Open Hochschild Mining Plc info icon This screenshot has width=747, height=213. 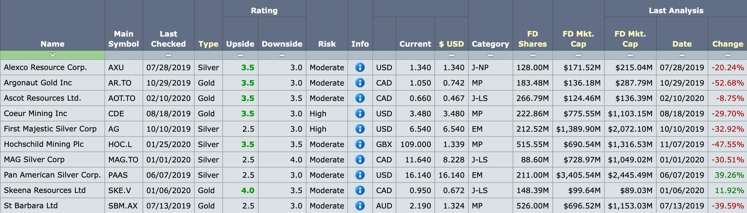click(359, 144)
